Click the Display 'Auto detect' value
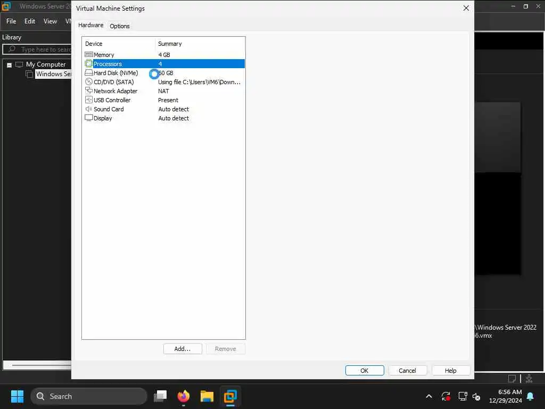This screenshot has height=409, width=545. coord(174,118)
